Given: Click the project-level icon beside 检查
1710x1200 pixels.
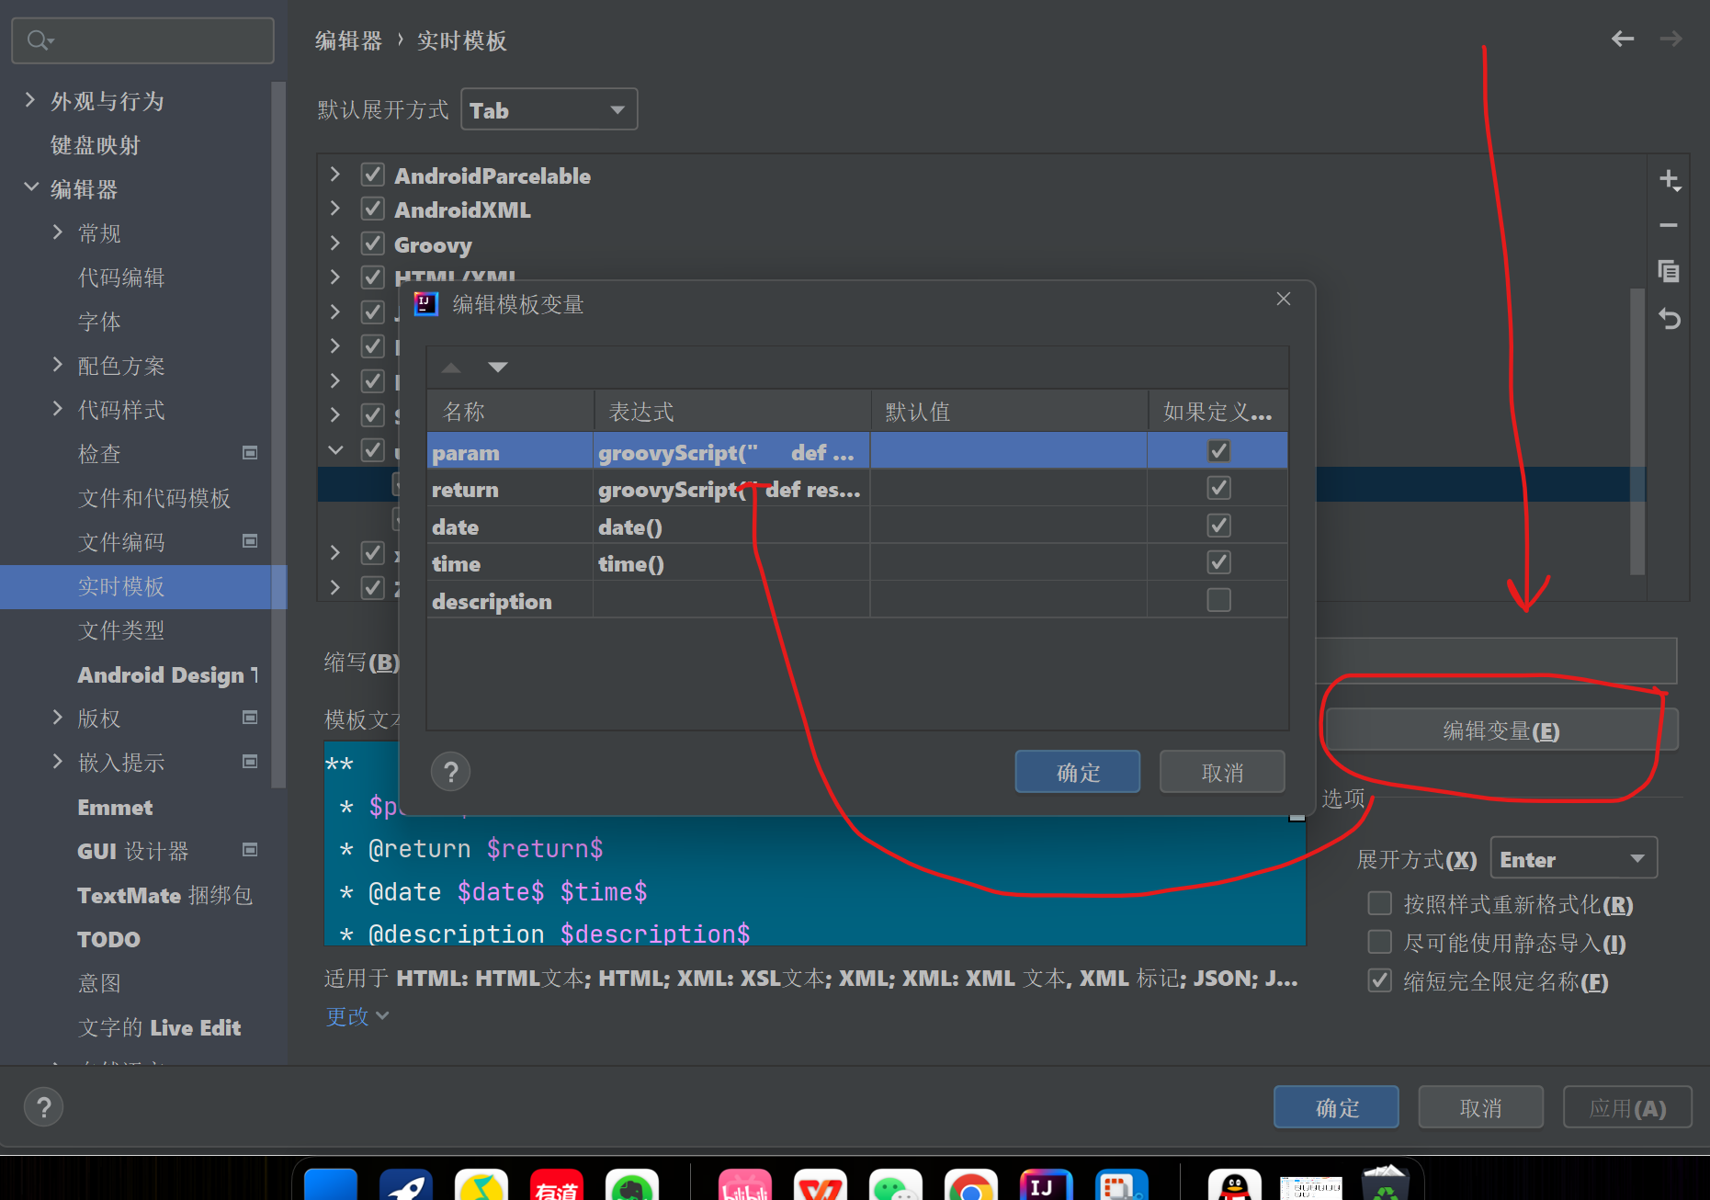Looking at the screenshot, I should 250,453.
